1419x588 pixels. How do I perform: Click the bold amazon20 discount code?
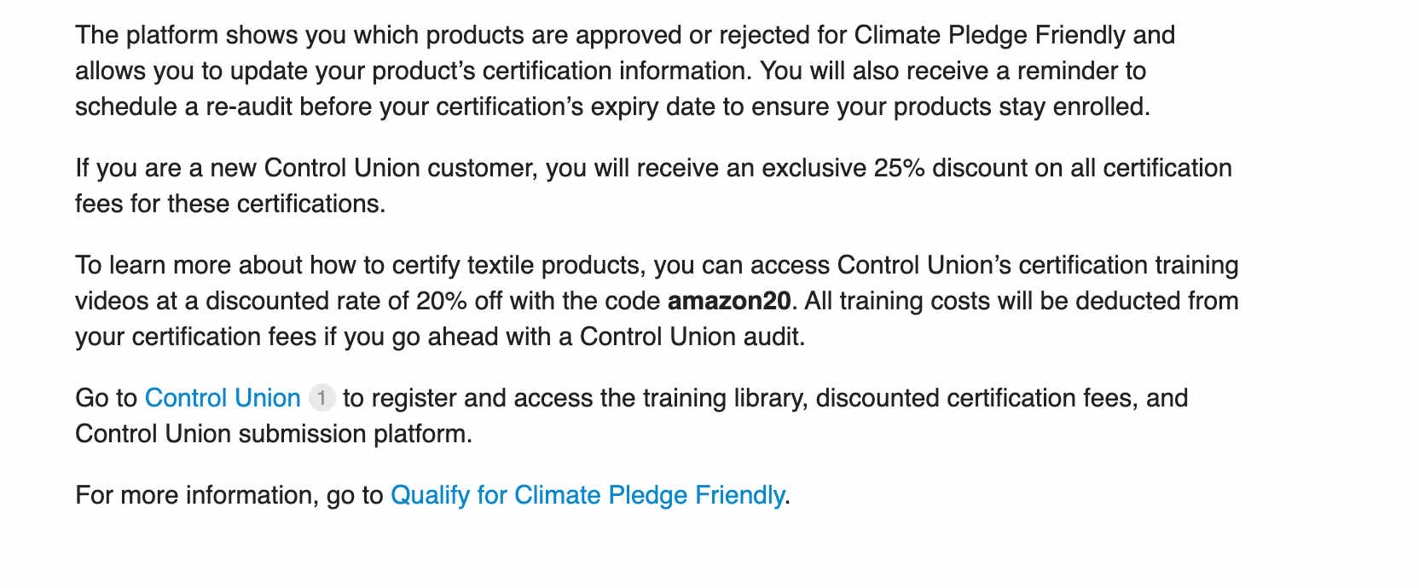coord(729,301)
